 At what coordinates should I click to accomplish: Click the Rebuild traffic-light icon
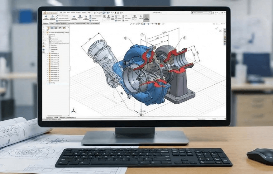click(x=115, y=13)
